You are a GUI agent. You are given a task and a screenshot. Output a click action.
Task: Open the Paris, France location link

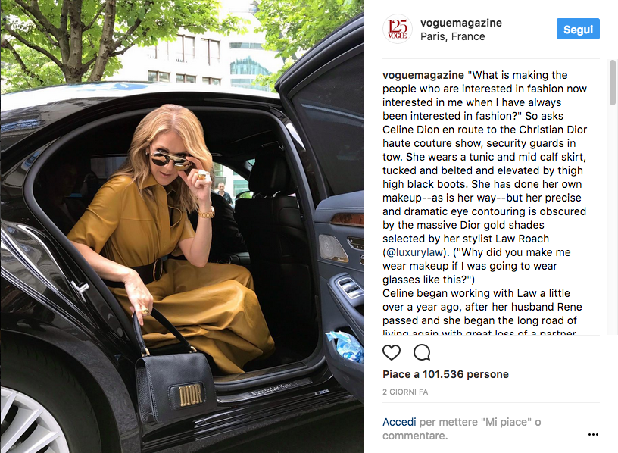click(452, 36)
